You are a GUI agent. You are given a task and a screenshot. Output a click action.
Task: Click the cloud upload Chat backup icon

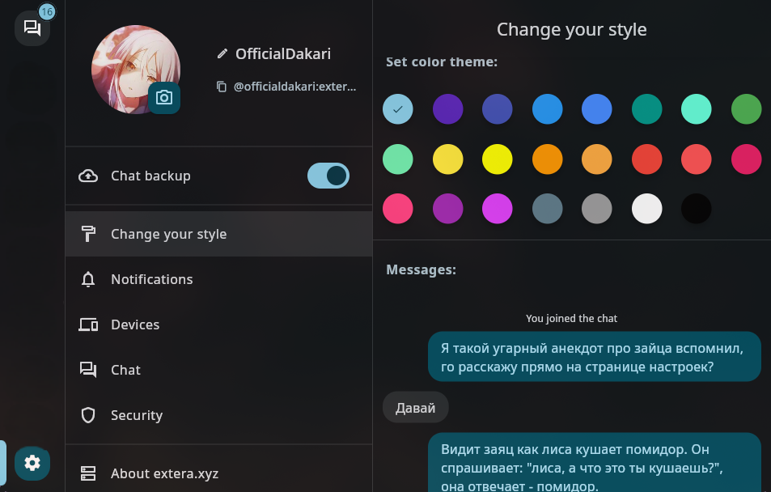point(88,176)
